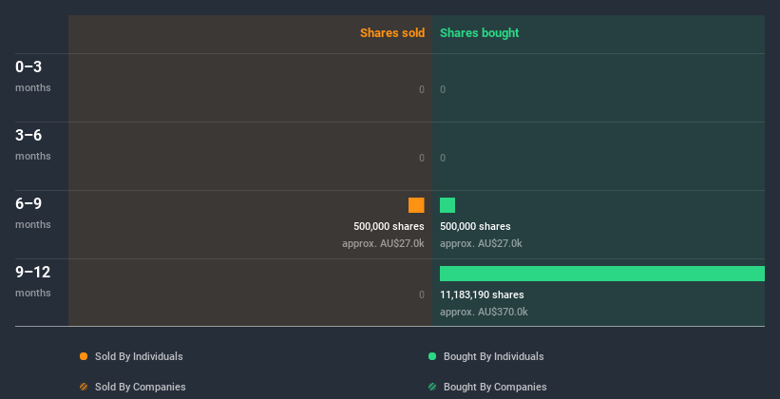Click the striped Sold By Companies legend icon
Image resolution: width=780 pixels, height=399 pixels.
click(x=84, y=387)
